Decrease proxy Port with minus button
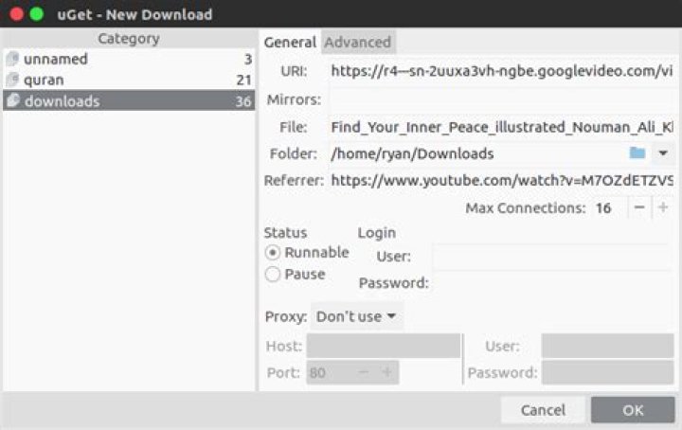The width and height of the screenshot is (682, 430). point(364,372)
